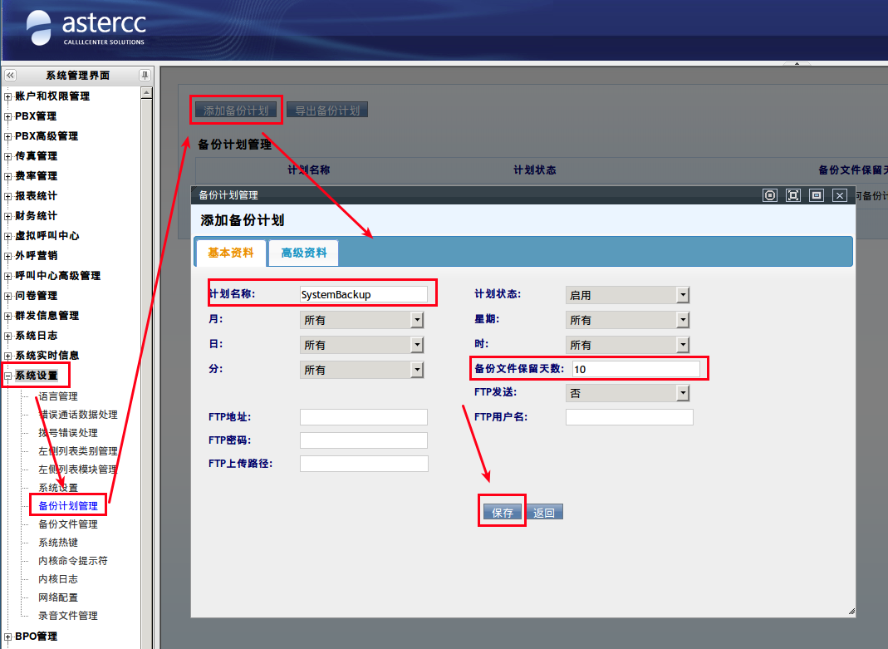
Task: Open 备份文件管理 in the sidebar tree
Action: [x=68, y=524]
